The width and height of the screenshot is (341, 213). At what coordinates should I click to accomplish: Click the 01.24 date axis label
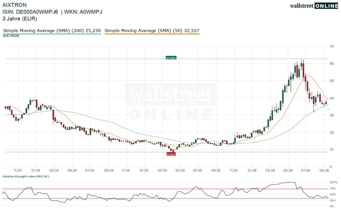point(36,171)
